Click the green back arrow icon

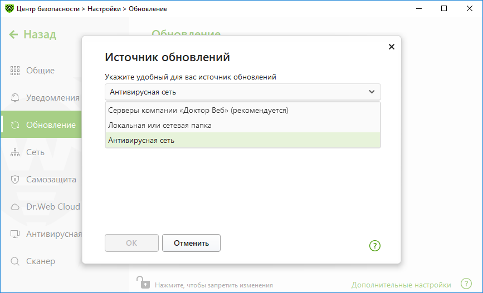pyautogui.click(x=13, y=34)
